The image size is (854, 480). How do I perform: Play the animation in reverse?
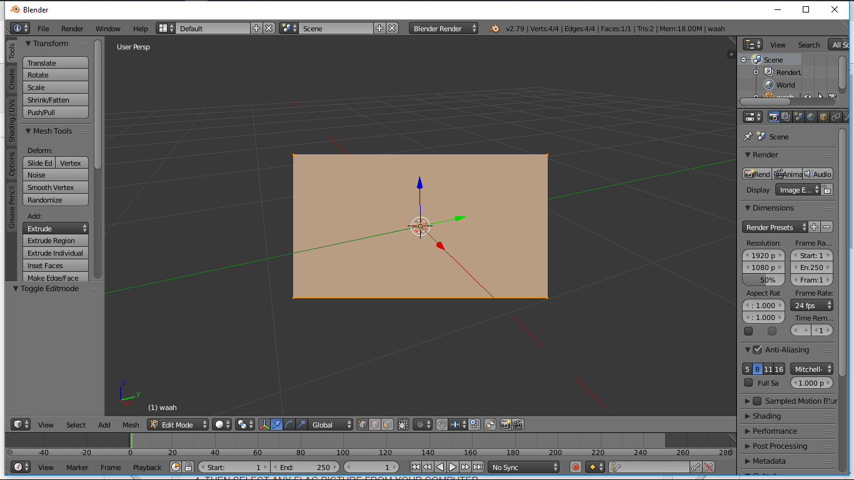[440, 467]
